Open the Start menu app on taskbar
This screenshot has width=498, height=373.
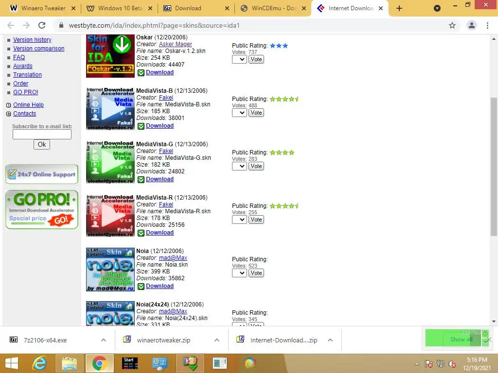tap(130, 363)
